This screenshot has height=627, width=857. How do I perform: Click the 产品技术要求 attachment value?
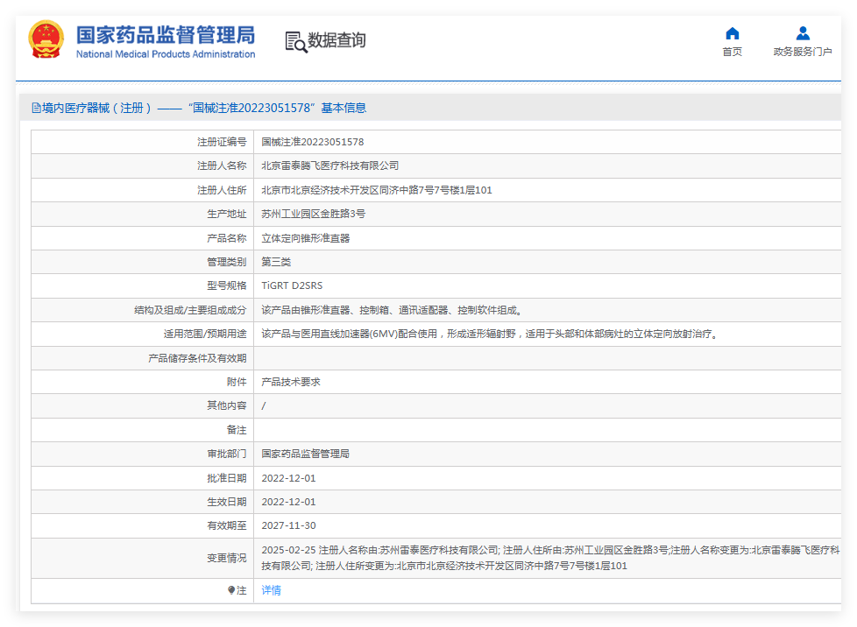click(x=291, y=382)
